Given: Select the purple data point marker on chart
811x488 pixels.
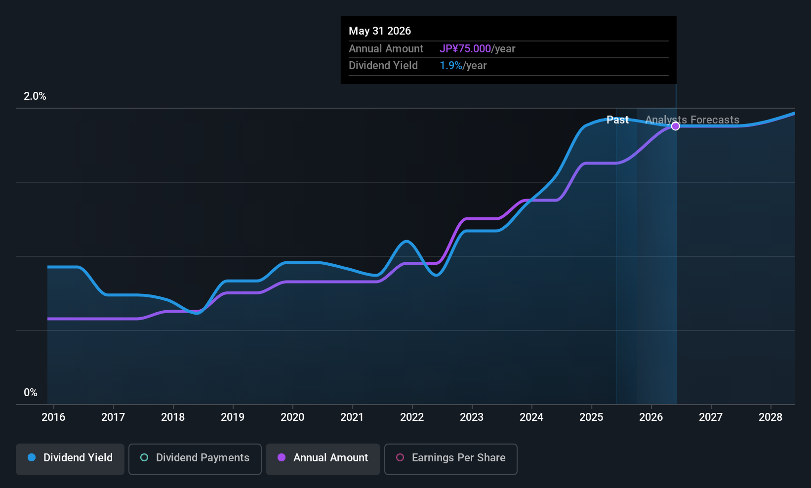Looking at the screenshot, I should 675,126.
